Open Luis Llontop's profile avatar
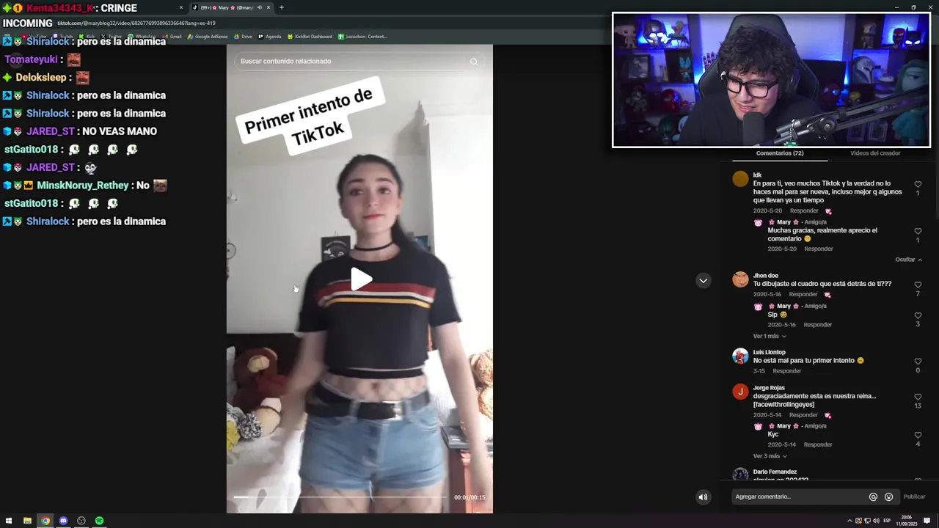The height and width of the screenshot is (528, 939). coord(740,356)
